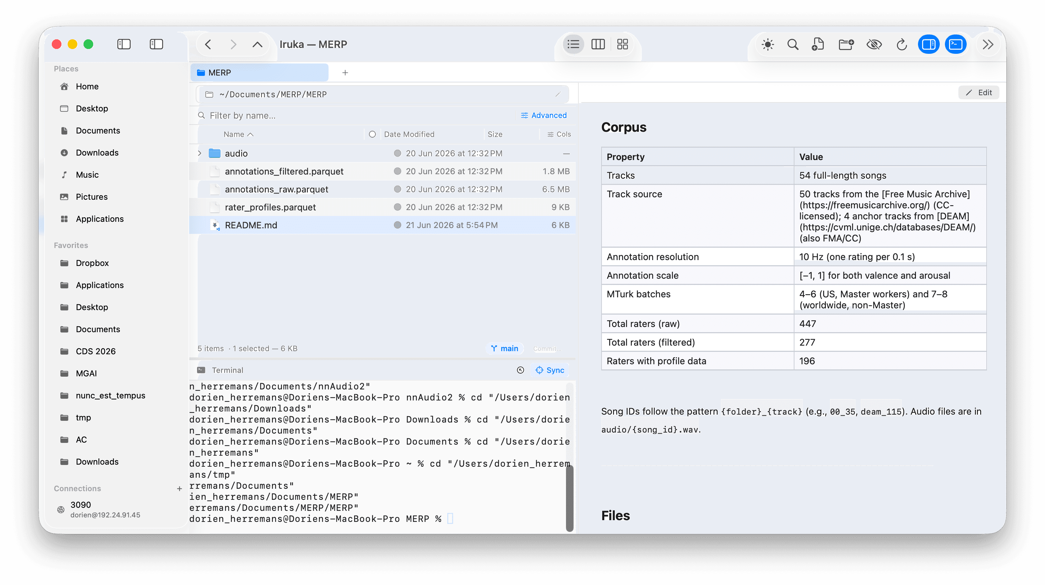Open the Cols column chooser

click(x=559, y=134)
